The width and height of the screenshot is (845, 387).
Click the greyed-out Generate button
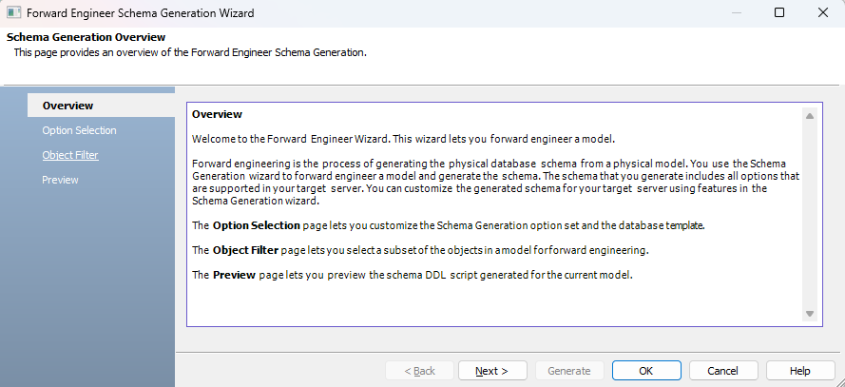(569, 371)
